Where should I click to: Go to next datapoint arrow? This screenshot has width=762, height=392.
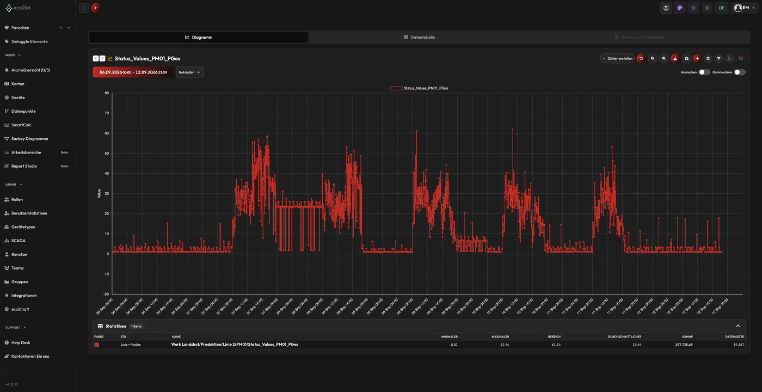click(x=102, y=58)
